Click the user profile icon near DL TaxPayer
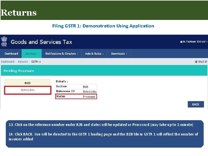Screen dimensions: 208x156 (x=181, y=42)
